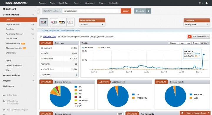
Task: Close the Have a Suggestion bar
Action: tap(209, 113)
